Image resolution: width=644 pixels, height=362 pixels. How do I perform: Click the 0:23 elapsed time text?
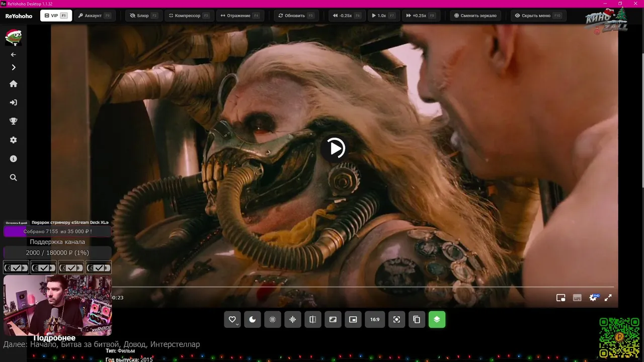point(118,298)
